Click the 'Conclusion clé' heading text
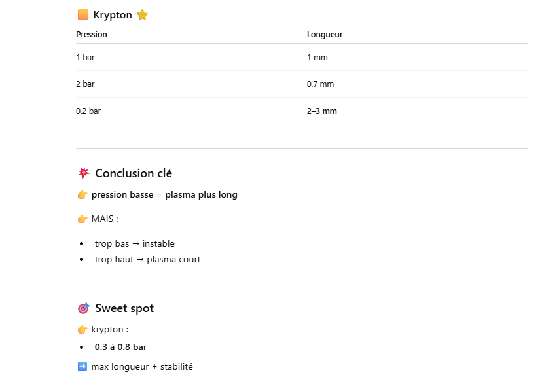 [x=134, y=173]
